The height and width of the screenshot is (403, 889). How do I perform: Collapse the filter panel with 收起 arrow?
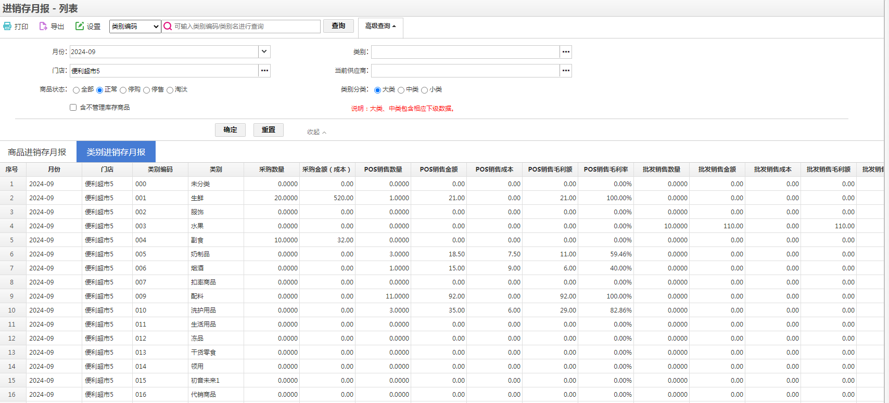[316, 132]
